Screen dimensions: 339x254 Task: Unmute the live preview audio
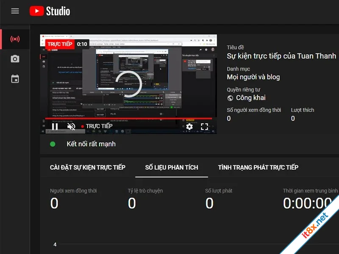click(71, 126)
